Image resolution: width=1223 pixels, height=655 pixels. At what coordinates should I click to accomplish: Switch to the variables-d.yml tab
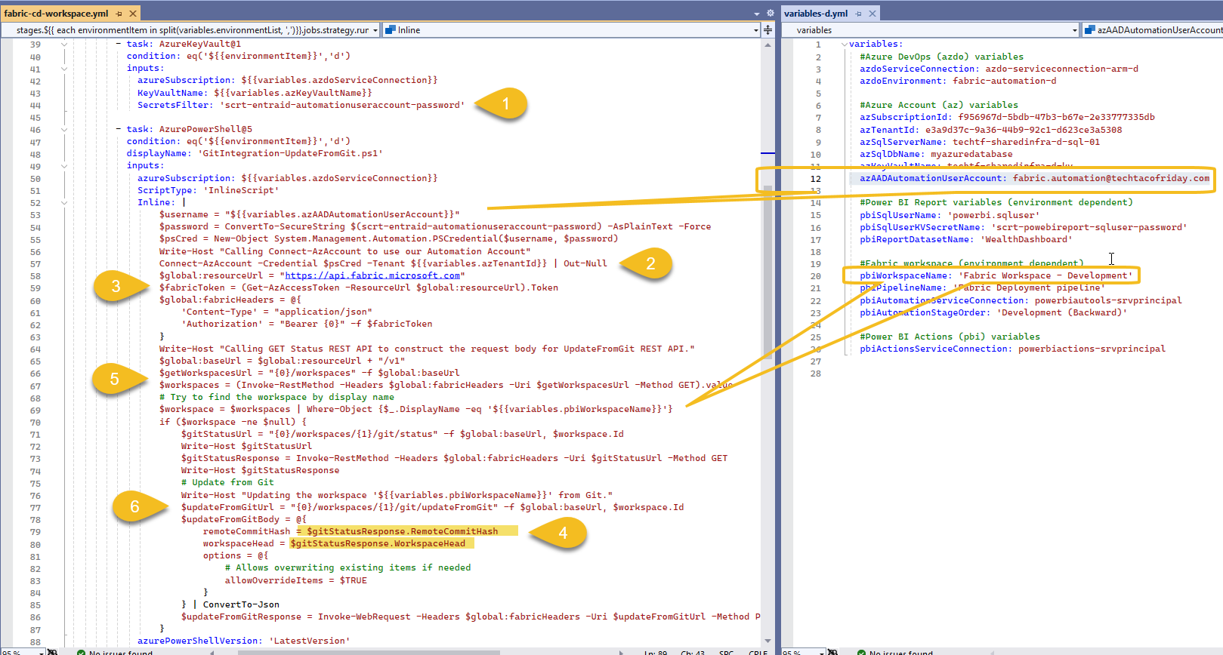pos(816,14)
